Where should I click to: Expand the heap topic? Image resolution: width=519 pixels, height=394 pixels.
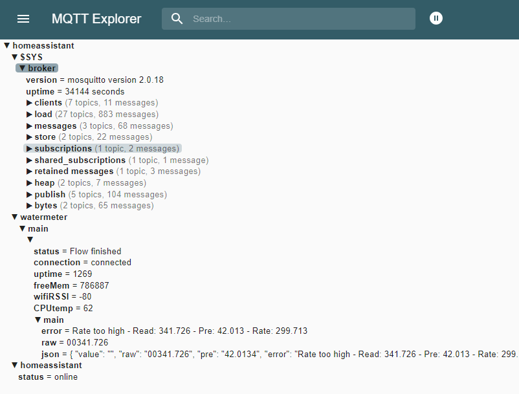point(29,183)
